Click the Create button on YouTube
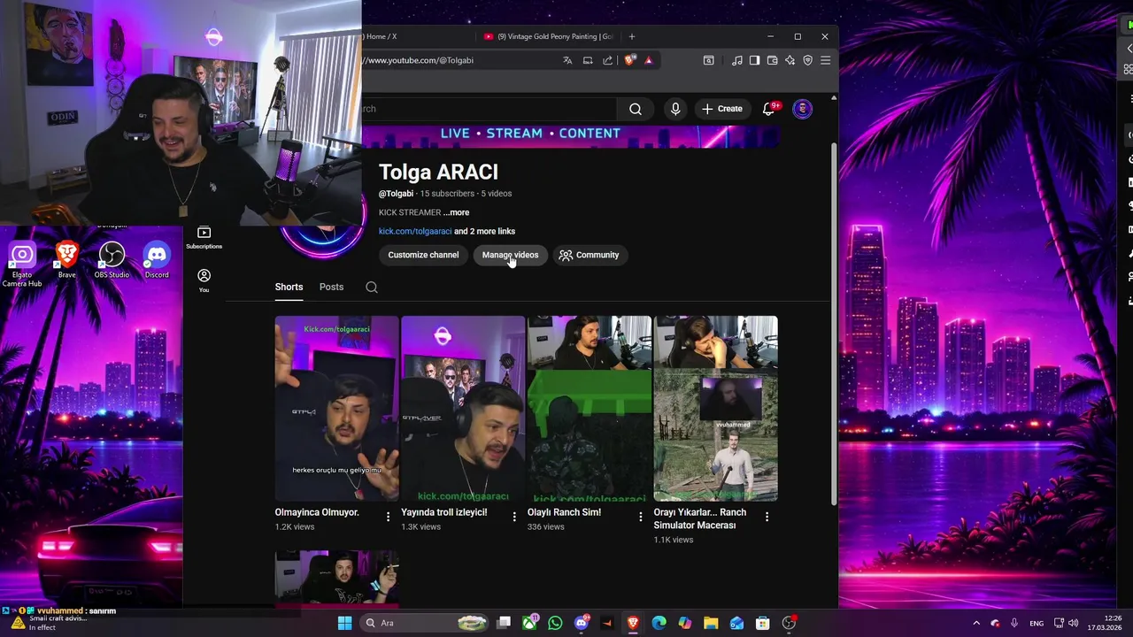 pyautogui.click(x=722, y=109)
